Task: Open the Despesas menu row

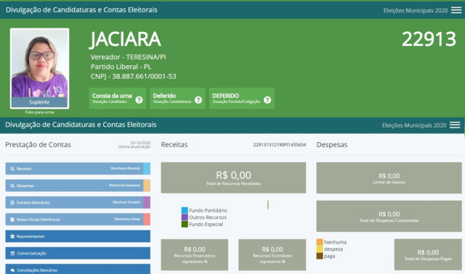Action: 78,186
